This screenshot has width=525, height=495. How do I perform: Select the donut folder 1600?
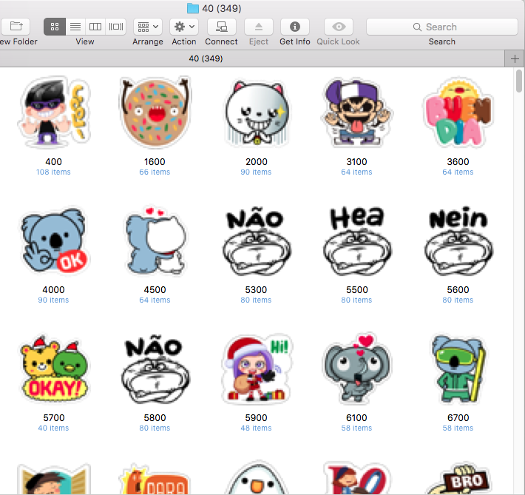click(155, 112)
